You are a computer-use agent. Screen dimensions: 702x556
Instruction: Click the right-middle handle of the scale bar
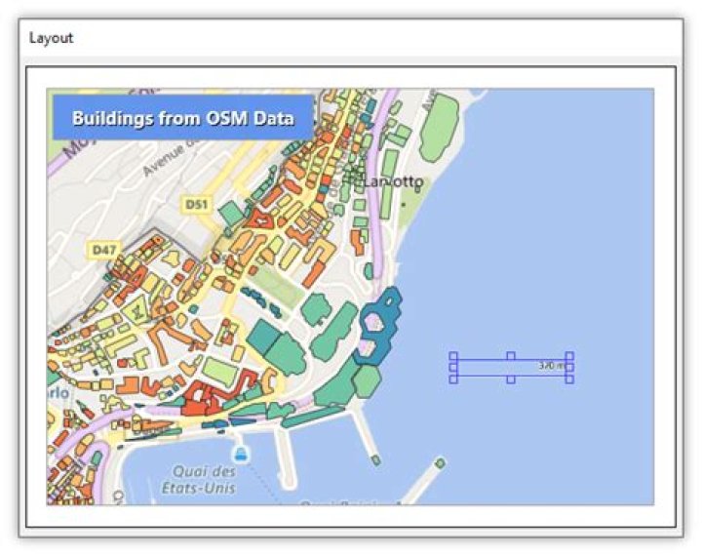pyautogui.click(x=569, y=368)
